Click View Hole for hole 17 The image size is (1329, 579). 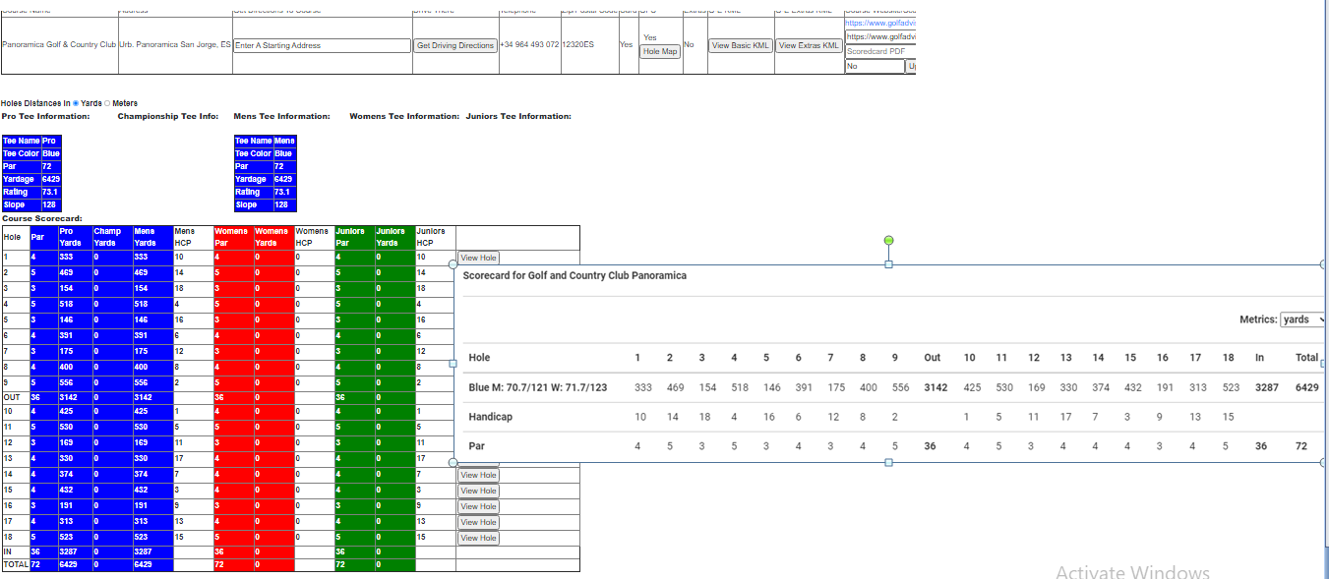[479, 522]
